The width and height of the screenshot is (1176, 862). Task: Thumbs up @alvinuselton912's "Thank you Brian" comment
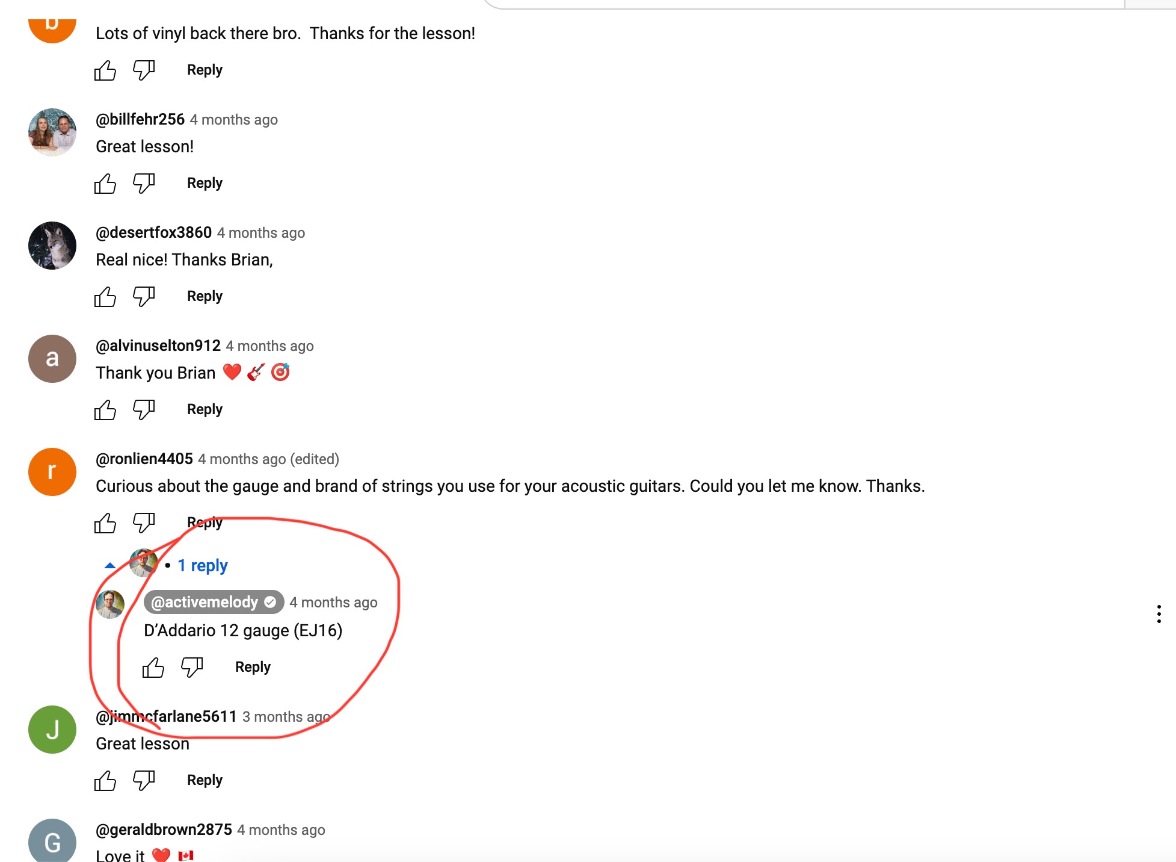coord(105,410)
